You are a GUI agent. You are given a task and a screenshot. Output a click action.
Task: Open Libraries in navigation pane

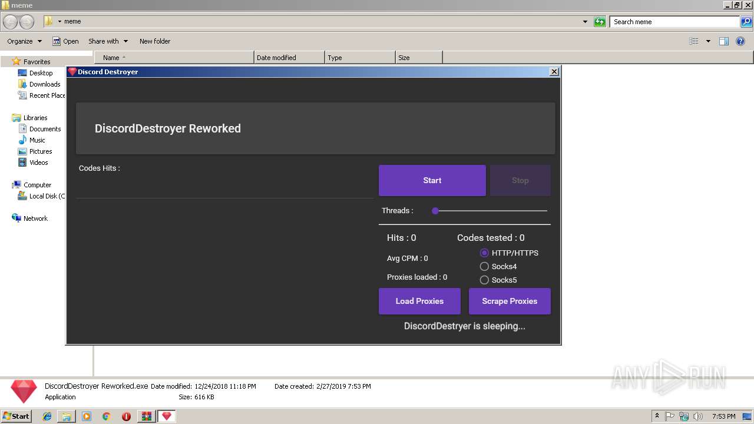click(35, 118)
